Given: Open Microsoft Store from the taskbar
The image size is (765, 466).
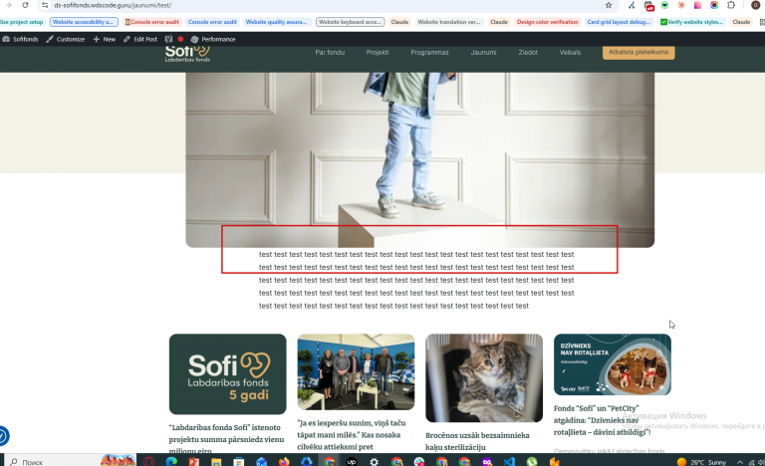Looking at the screenshot, I should coord(239,461).
